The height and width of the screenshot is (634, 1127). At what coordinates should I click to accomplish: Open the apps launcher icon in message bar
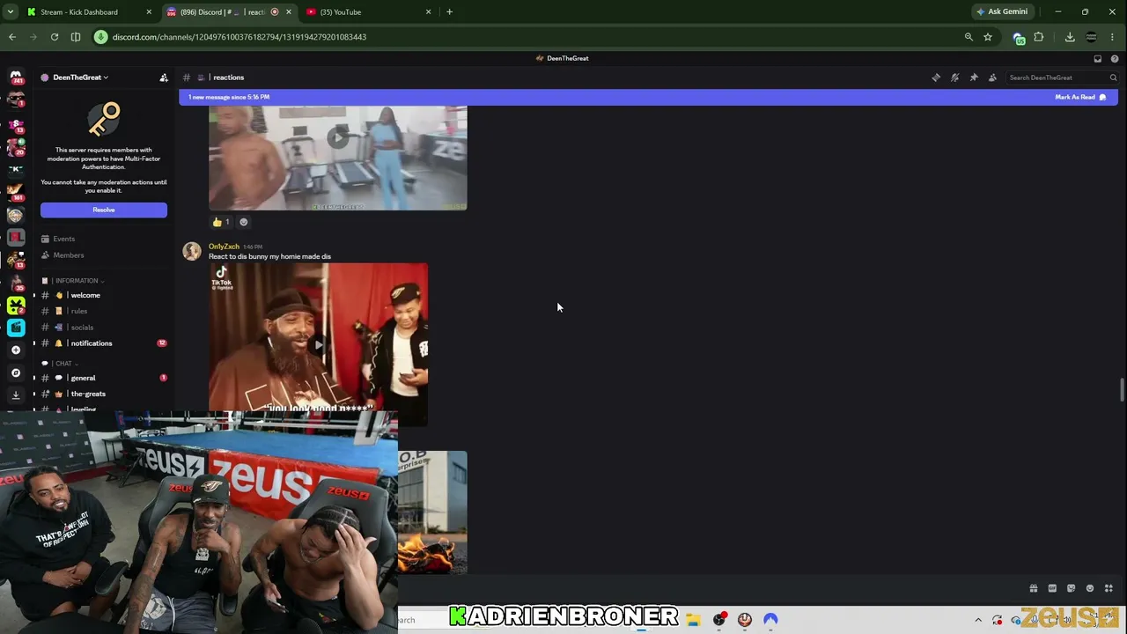(1109, 588)
